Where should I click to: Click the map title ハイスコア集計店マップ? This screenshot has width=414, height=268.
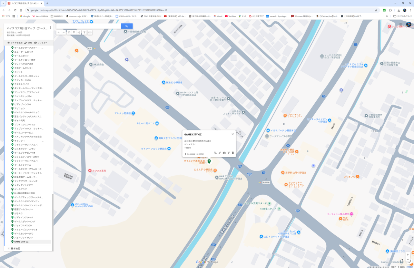(27, 28)
